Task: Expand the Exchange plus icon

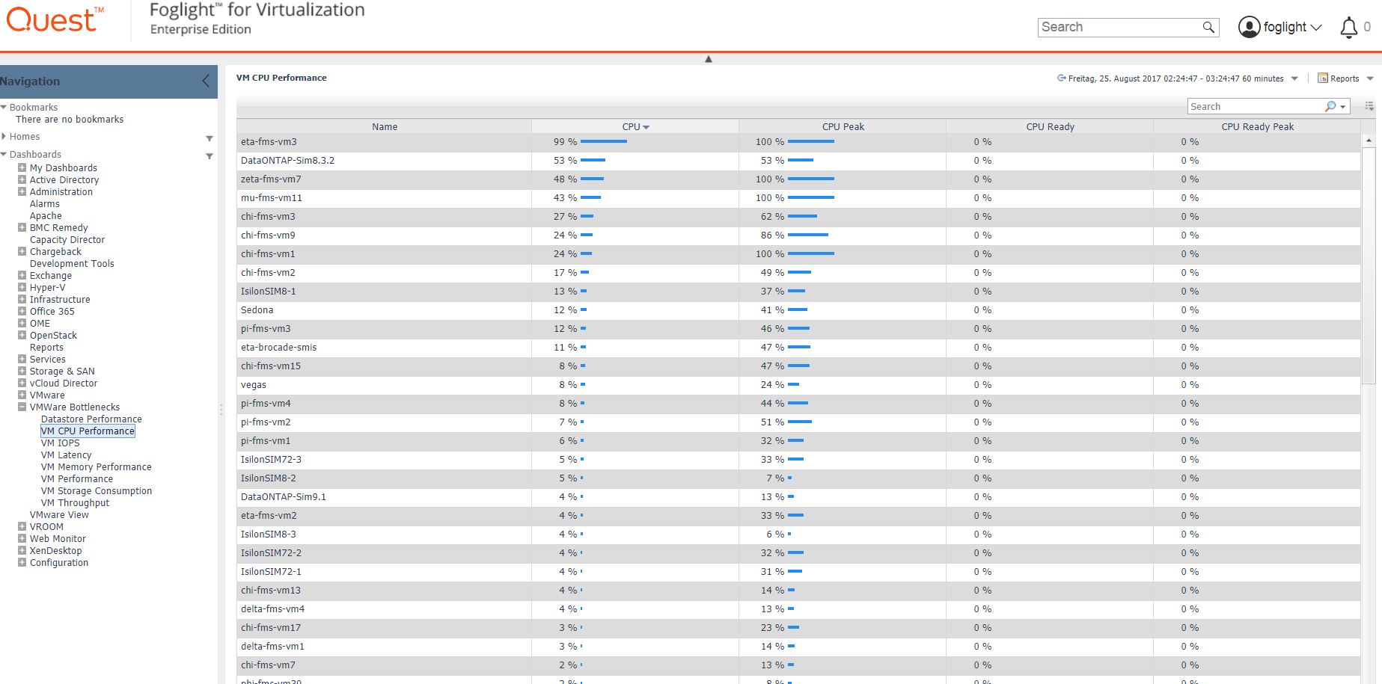Action: pyautogui.click(x=22, y=275)
